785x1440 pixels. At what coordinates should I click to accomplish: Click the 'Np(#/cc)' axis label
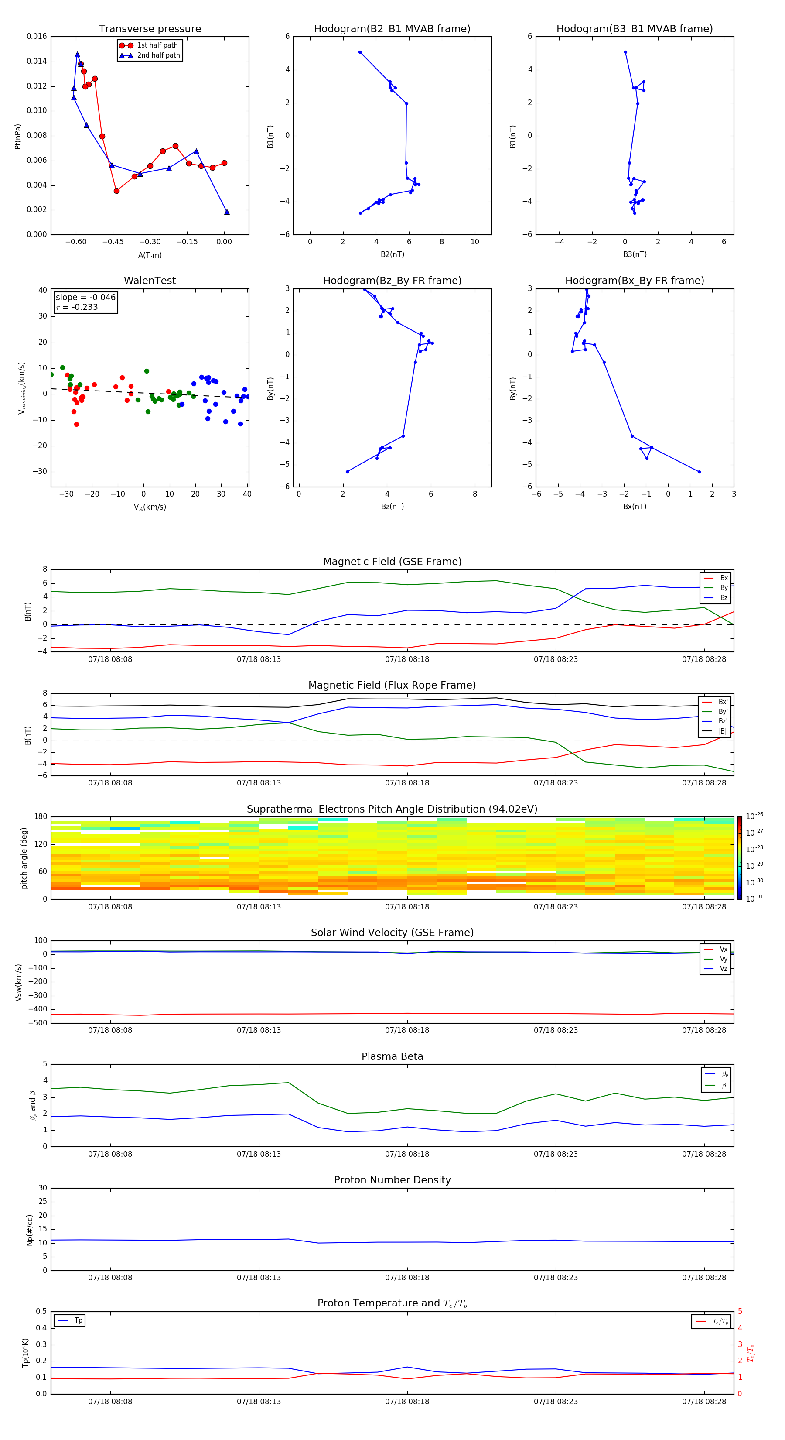click(x=30, y=1230)
